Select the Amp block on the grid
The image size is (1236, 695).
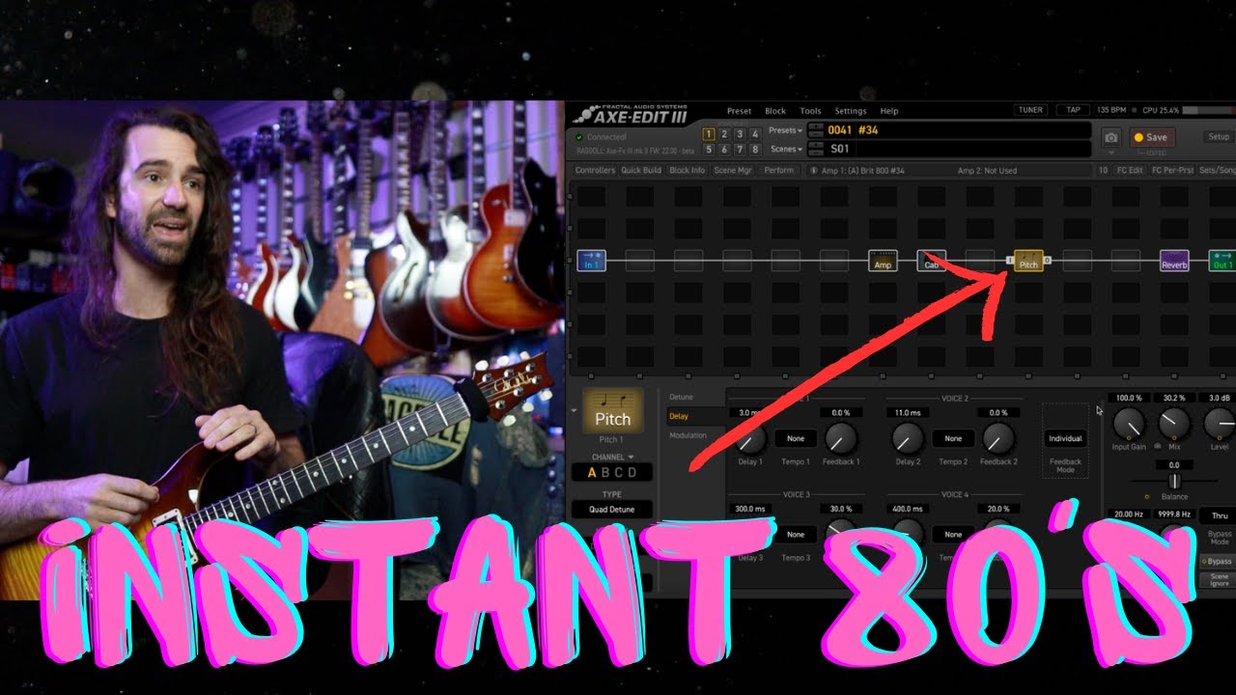tap(883, 261)
